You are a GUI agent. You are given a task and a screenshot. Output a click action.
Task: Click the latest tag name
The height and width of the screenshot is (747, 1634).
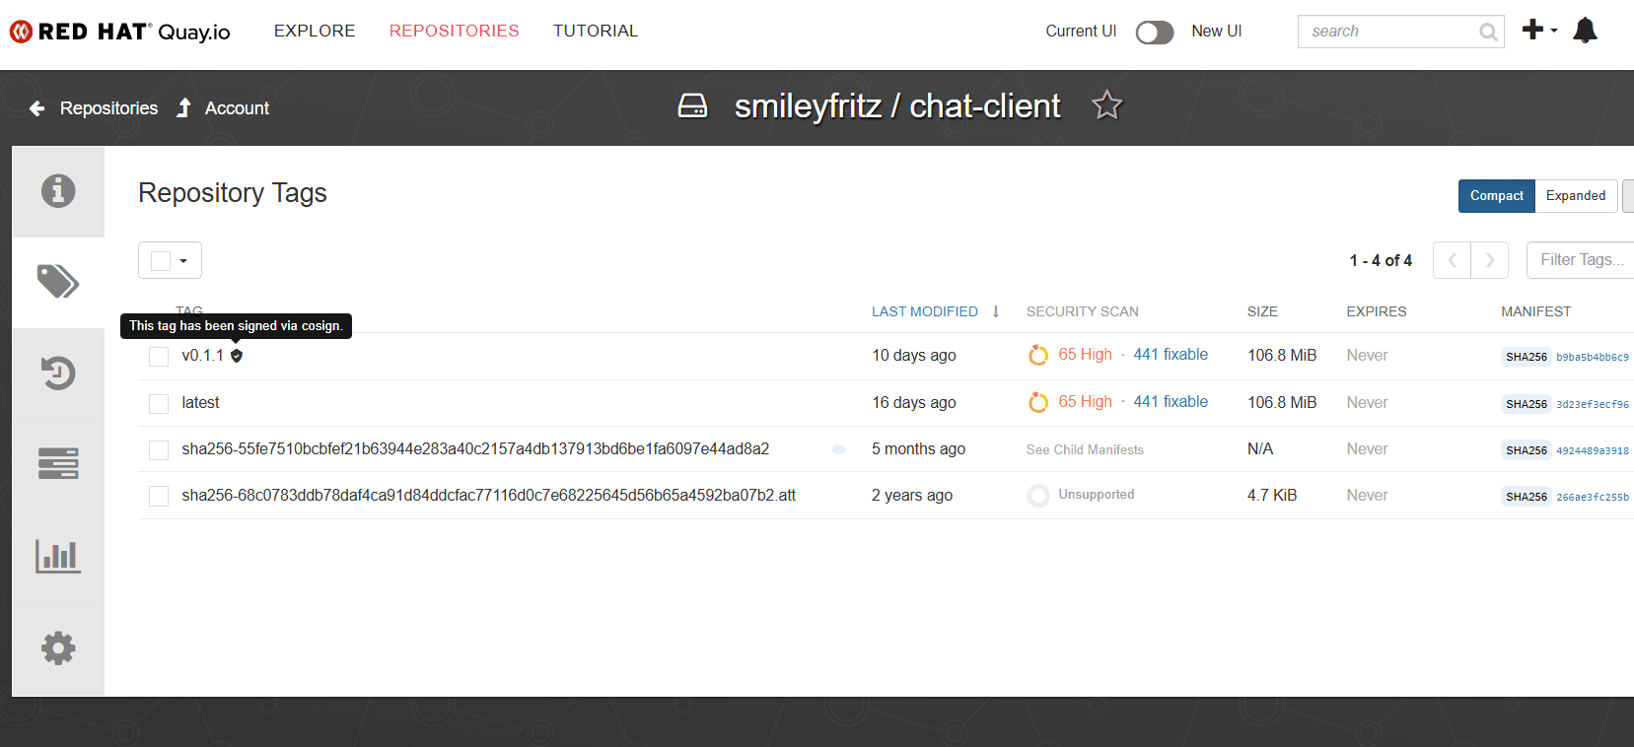200,403
